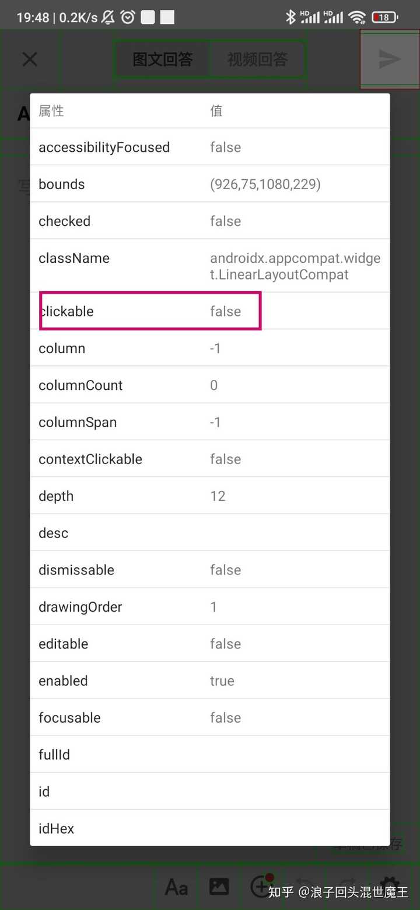The height and width of the screenshot is (910, 420).
Task: Close the answer editor with the X
Action: (x=30, y=58)
